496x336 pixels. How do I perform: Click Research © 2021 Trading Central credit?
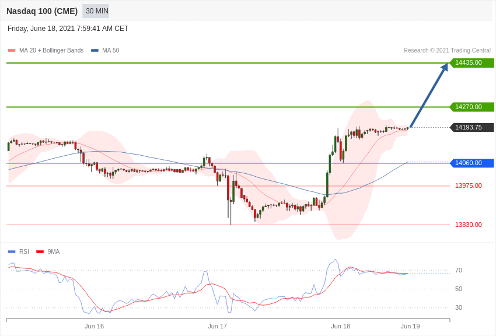point(447,50)
